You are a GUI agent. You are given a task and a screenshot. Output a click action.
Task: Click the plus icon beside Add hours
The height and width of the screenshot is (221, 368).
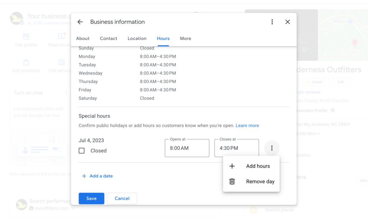point(232,166)
